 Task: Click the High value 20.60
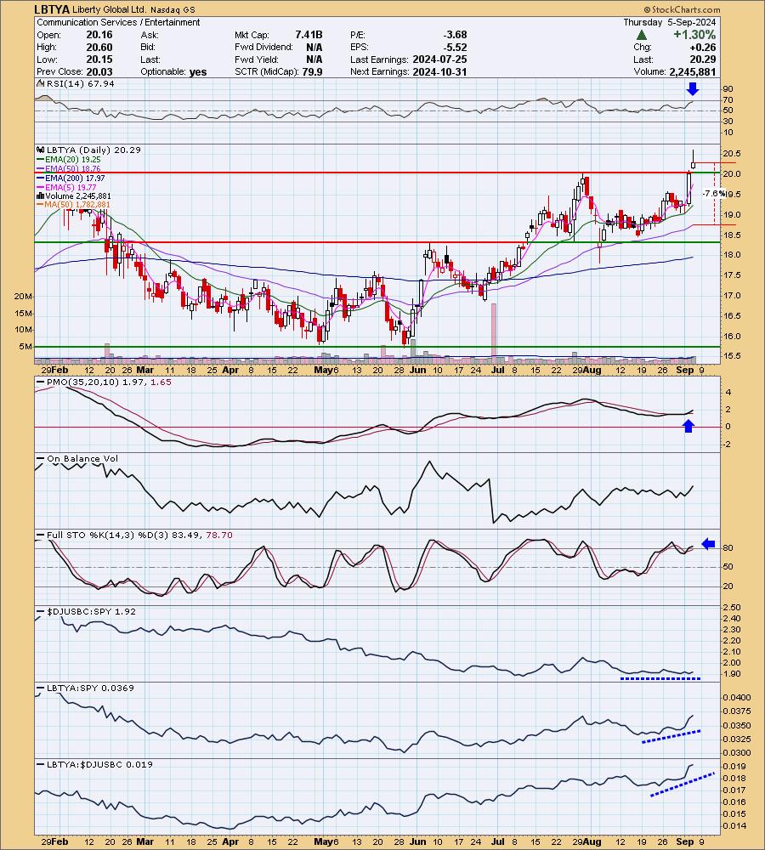pyautogui.click(x=99, y=47)
